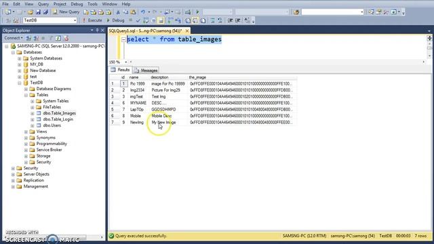Image resolution: width=434 pixels, height=244 pixels.
Task: Toggle Object Explorer auto-hide pin
Action: (x=97, y=30)
